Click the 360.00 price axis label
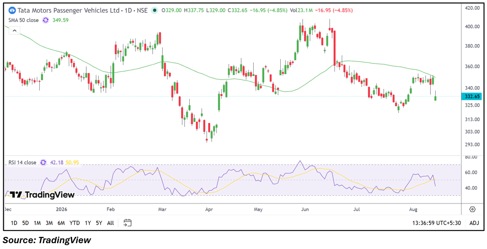487x249 pixels. tap(473, 66)
